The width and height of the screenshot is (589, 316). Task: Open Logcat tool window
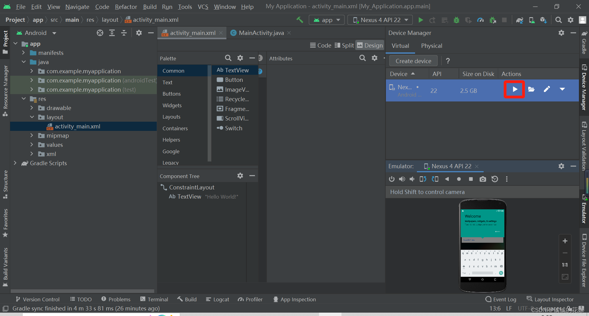218,299
